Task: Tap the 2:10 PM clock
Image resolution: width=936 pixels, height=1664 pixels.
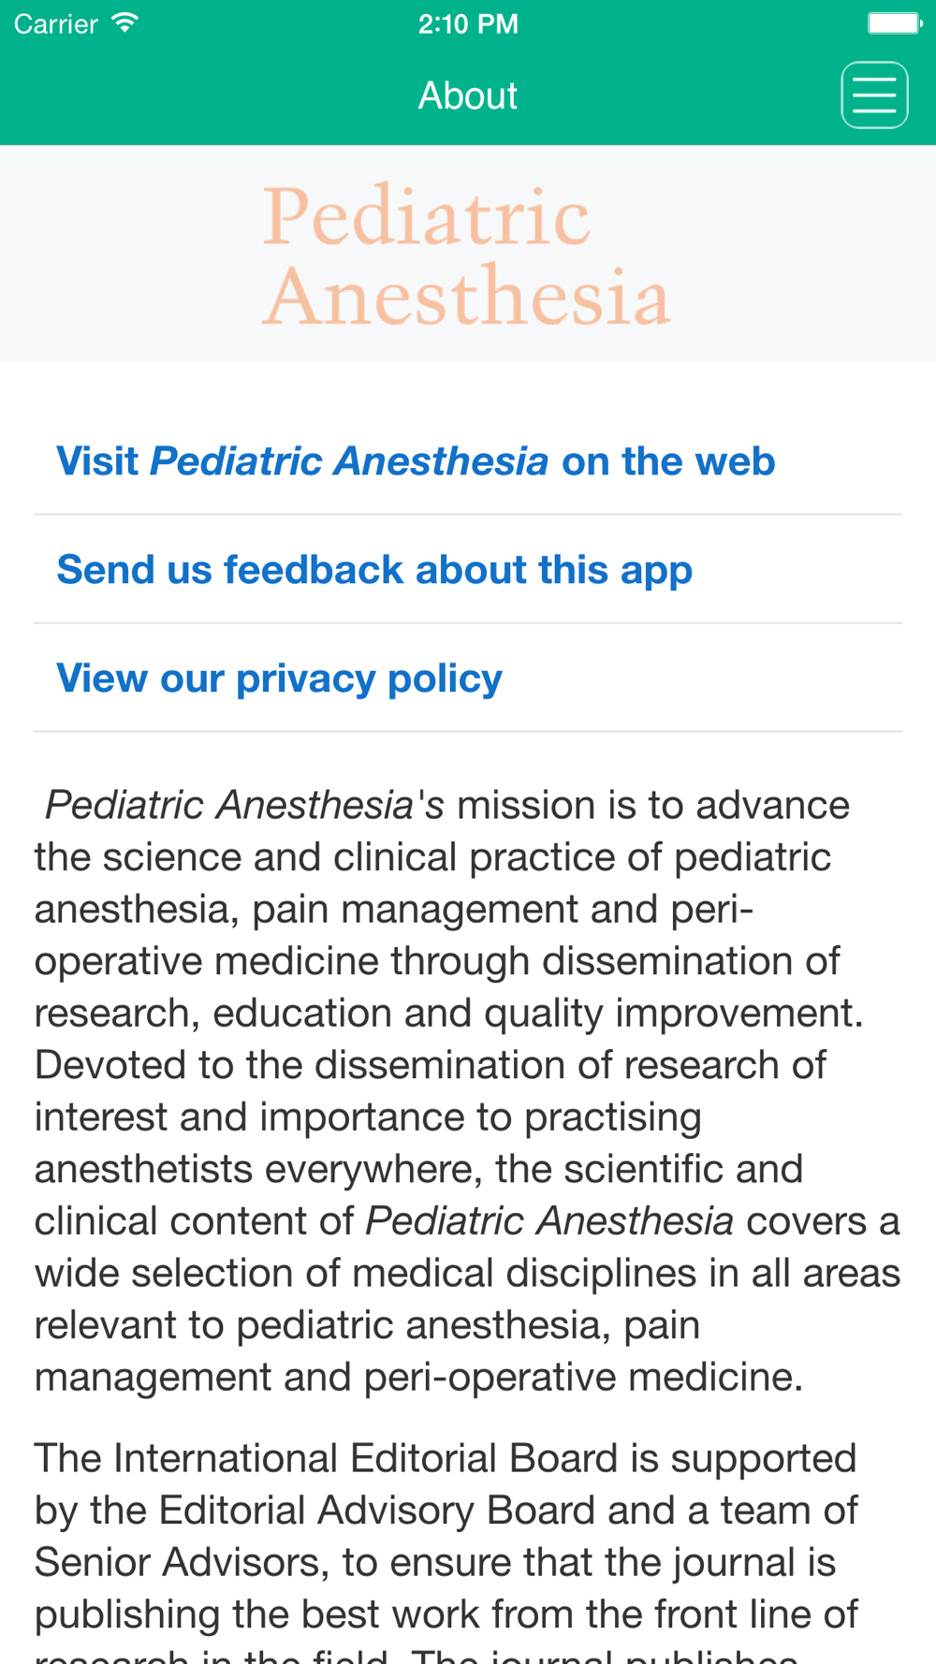Action: [468, 23]
